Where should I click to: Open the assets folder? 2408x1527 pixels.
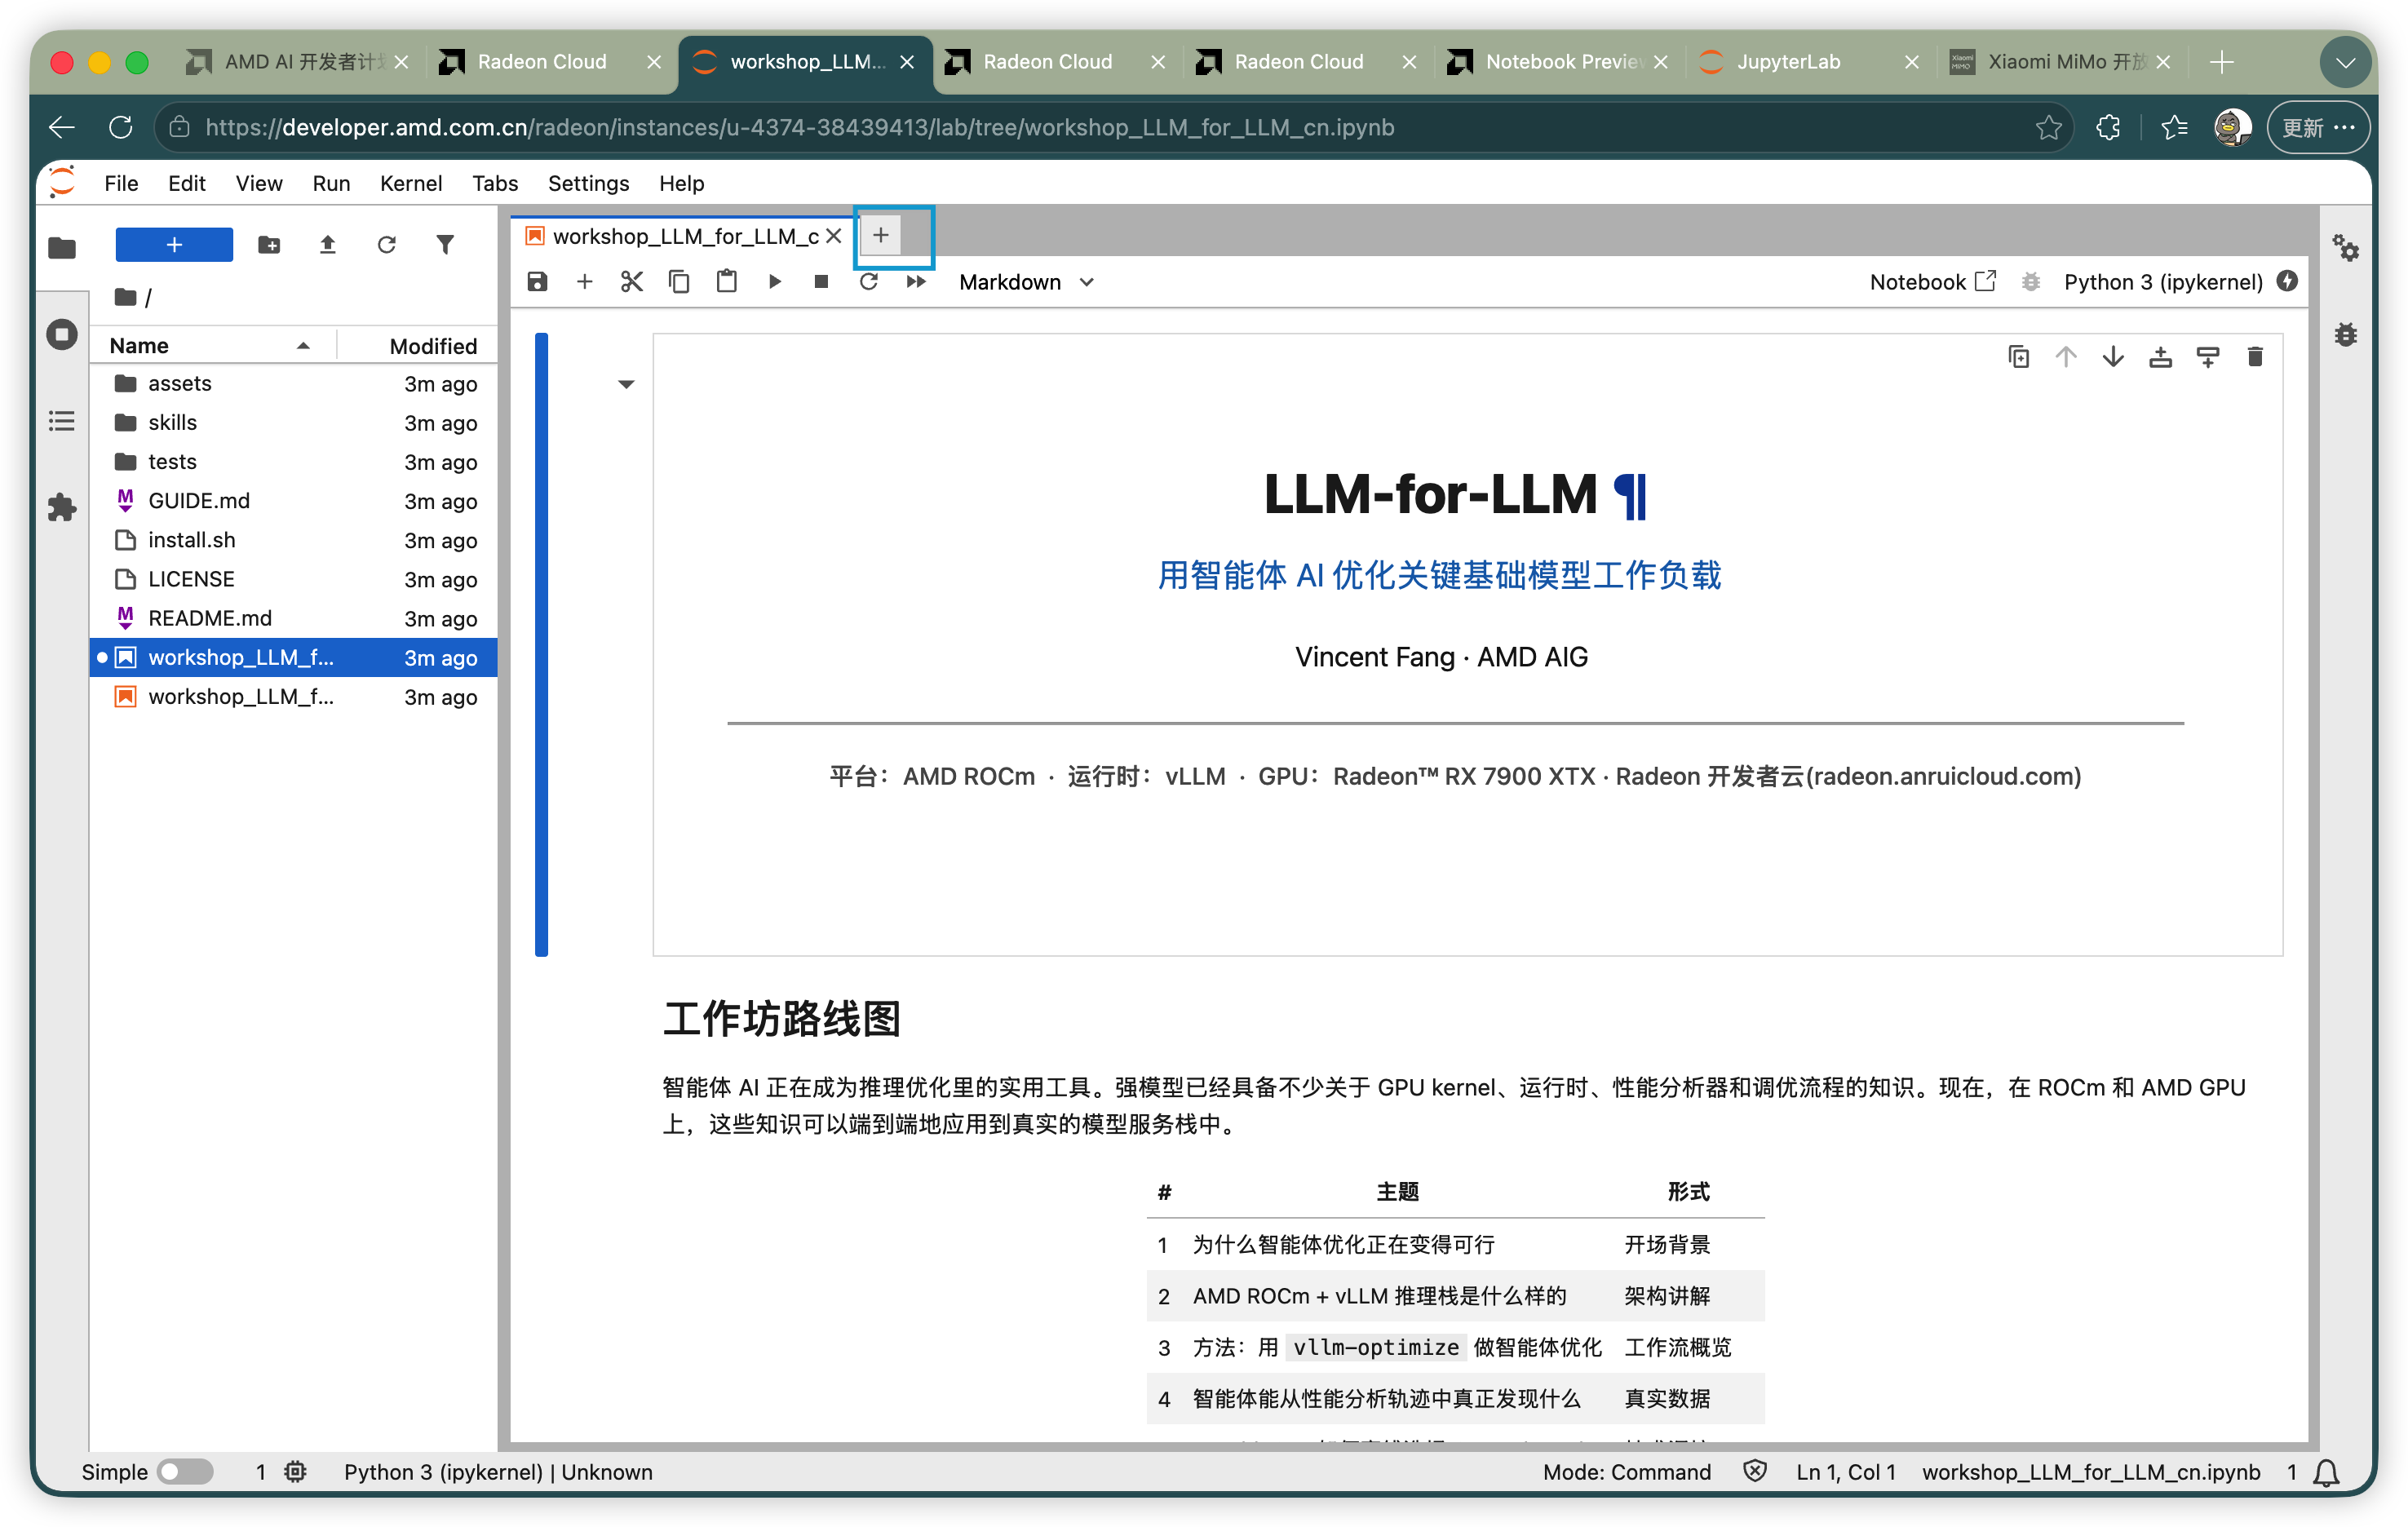click(294, 383)
